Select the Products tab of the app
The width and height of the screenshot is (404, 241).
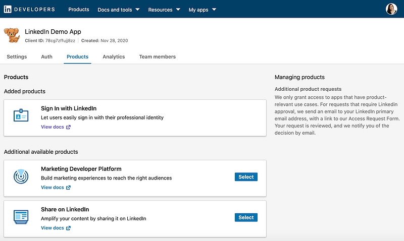coord(78,56)
